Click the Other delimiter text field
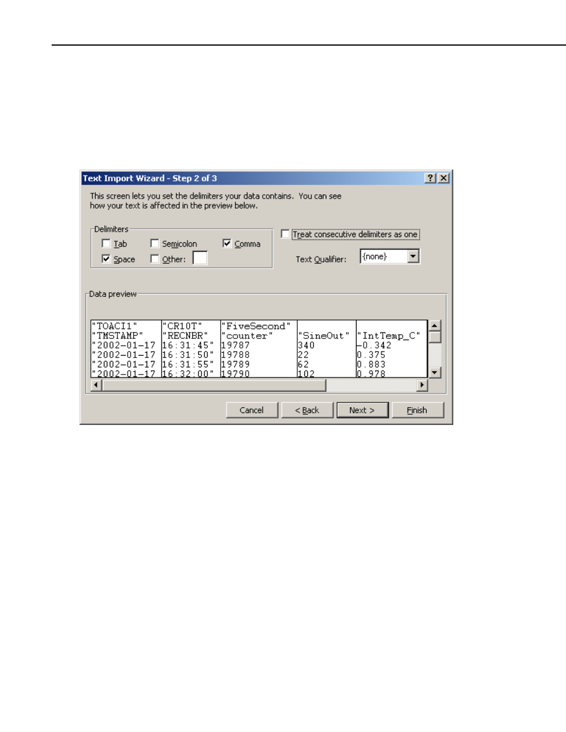Image resolution: width=566 pixels, height=732 pixels. point(200,258)
